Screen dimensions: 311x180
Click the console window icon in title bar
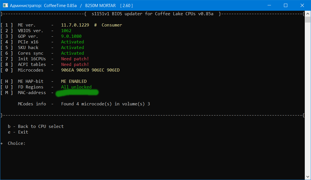(5, 5)
